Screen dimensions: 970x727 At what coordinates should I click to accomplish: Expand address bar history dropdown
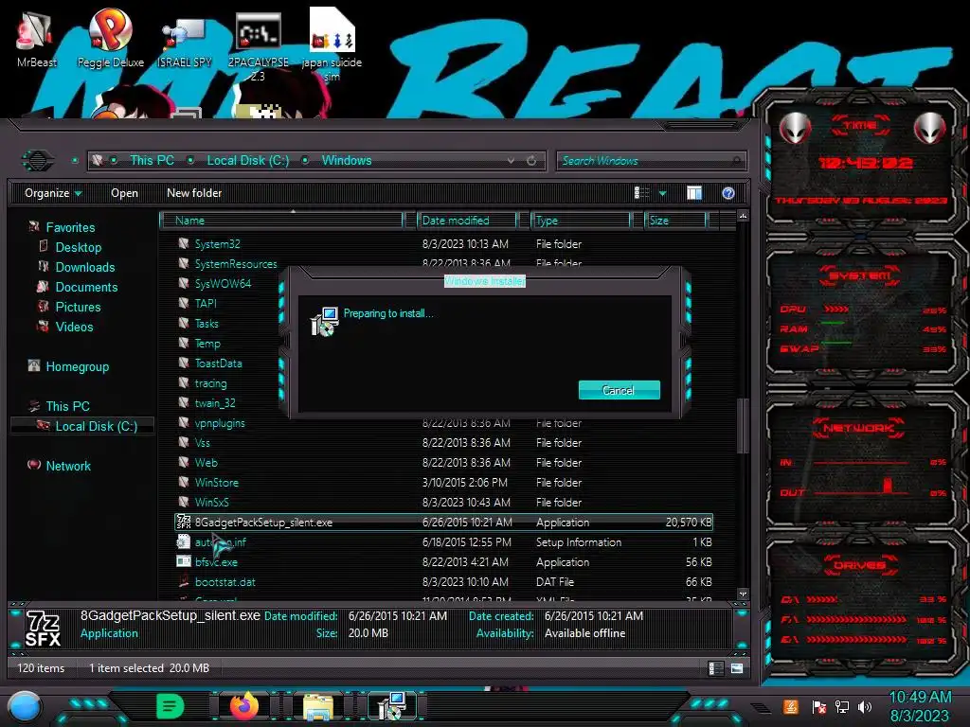(x=511, y=161)
